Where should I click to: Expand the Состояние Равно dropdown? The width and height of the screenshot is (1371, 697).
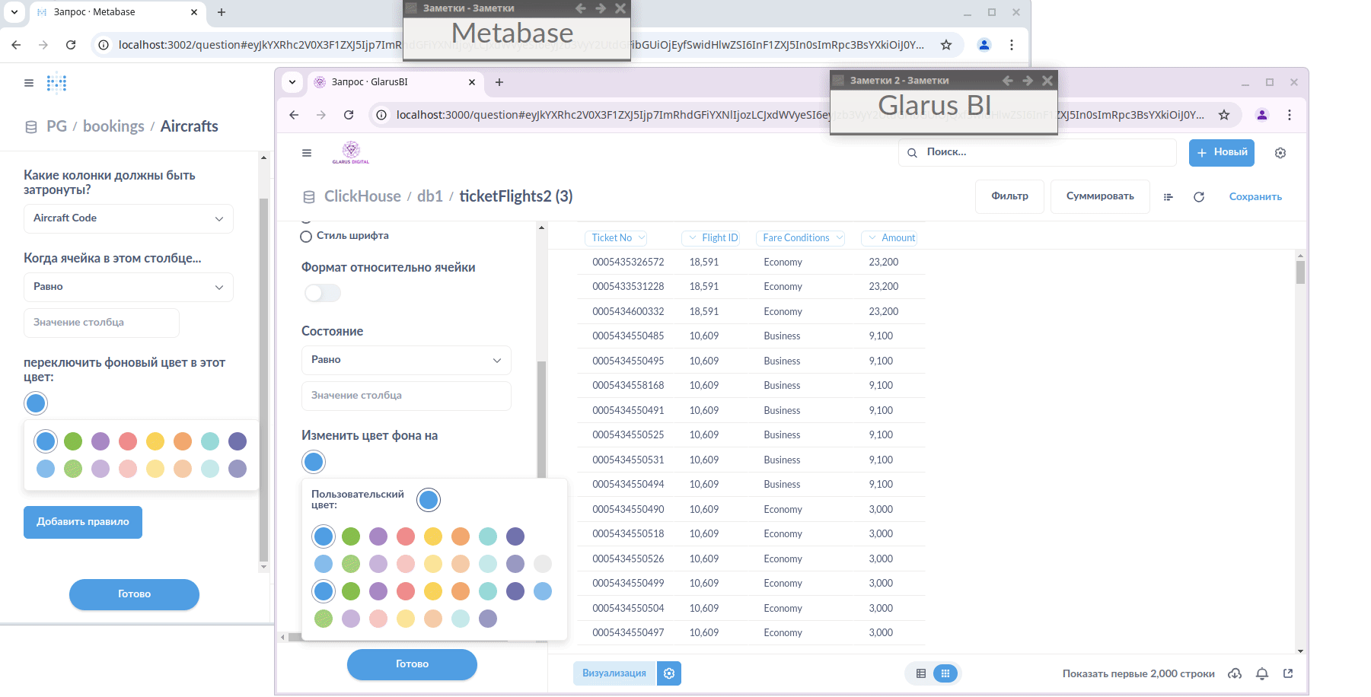pos(406,360)
